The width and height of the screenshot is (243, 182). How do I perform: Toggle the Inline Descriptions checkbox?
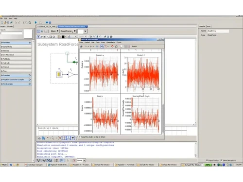pos(222,160)
